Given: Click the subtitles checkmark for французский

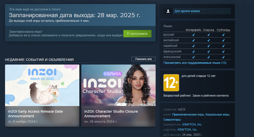Looking at the screenshot, I should click(223, 52).
